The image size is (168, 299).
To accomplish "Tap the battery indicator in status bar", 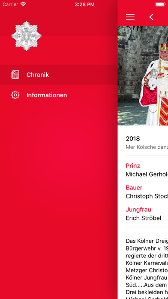I will point(160,4).
